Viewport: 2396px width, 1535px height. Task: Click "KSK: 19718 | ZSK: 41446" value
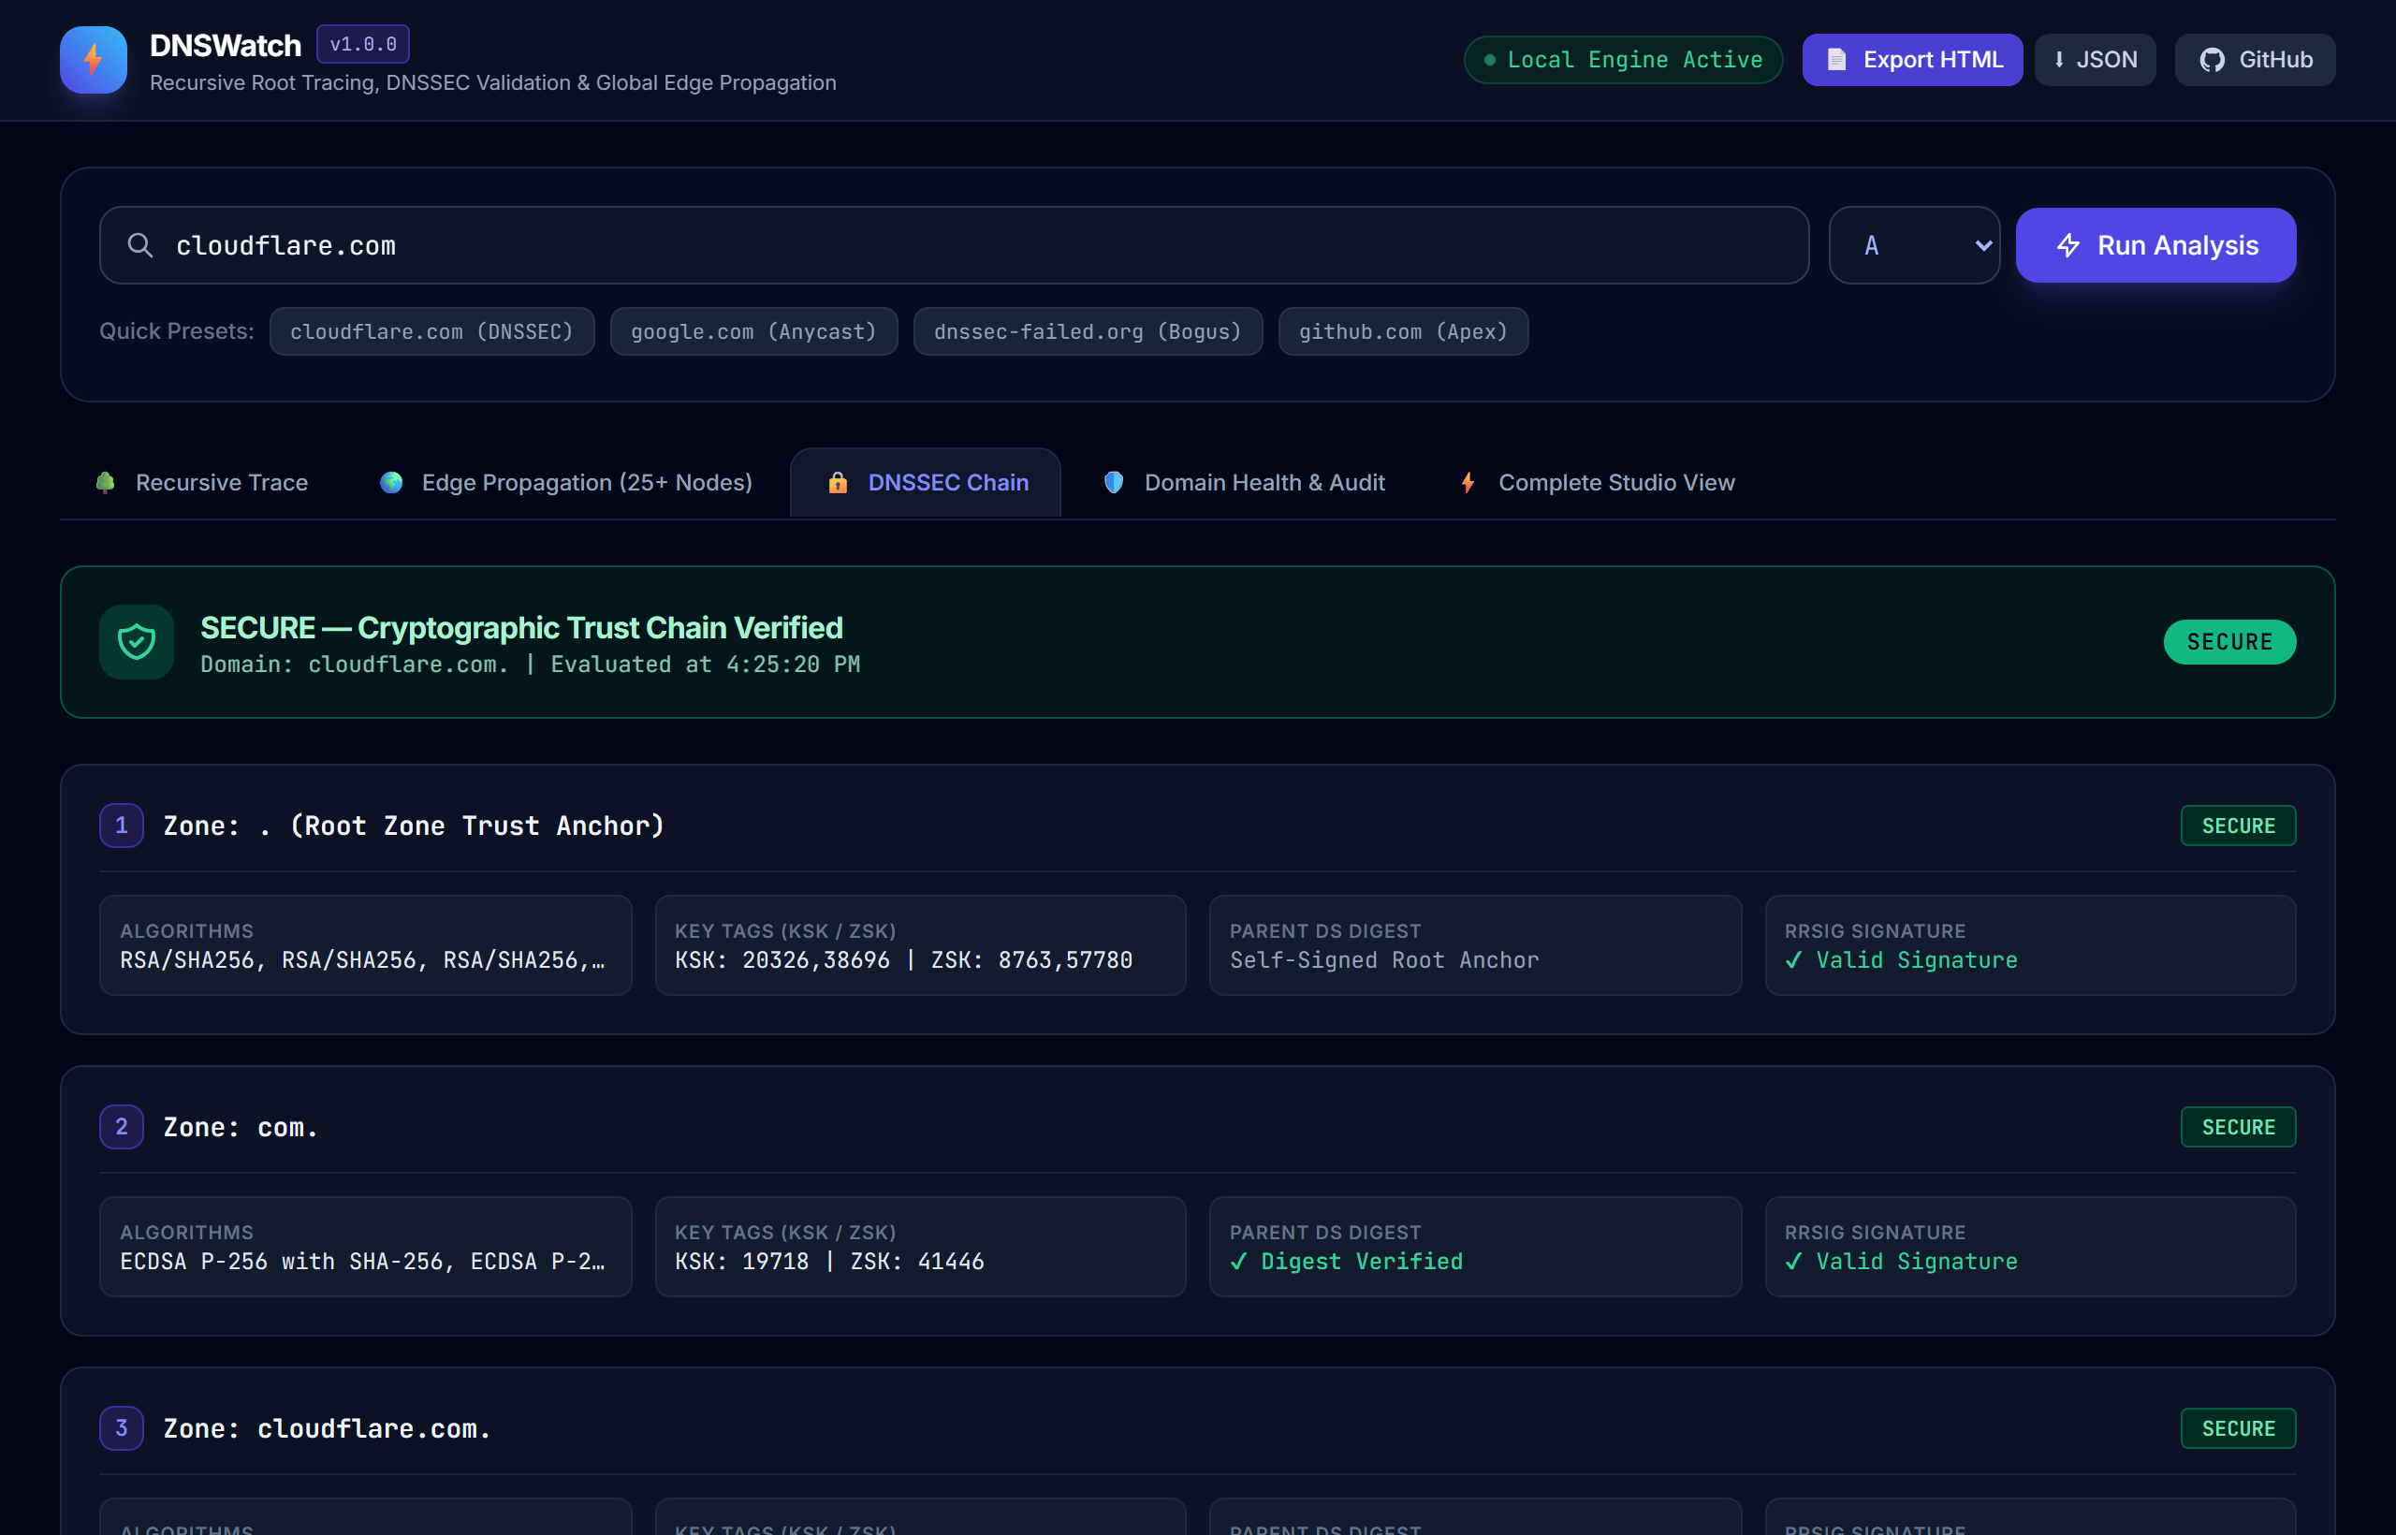829,1261
